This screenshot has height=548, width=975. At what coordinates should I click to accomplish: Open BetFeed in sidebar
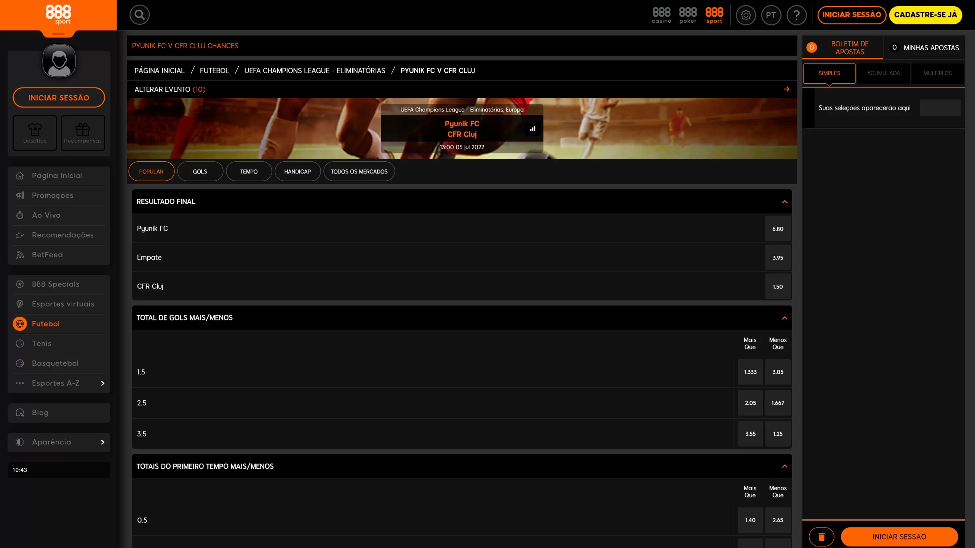[59, 255]
